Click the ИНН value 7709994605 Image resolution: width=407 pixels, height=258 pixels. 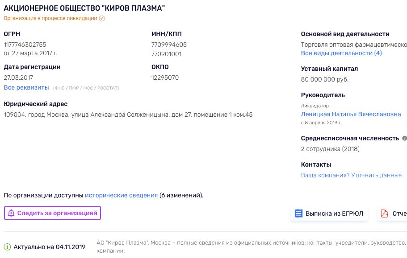[x=169, y=45]
